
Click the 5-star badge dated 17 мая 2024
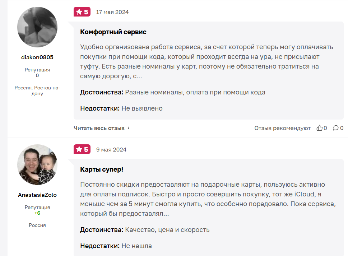click(82, 12)
